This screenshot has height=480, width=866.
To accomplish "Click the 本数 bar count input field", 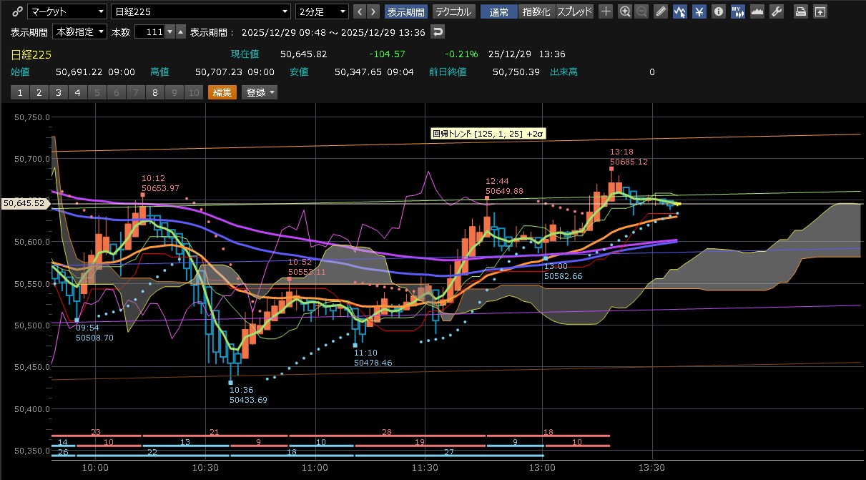I will point(149,31).
